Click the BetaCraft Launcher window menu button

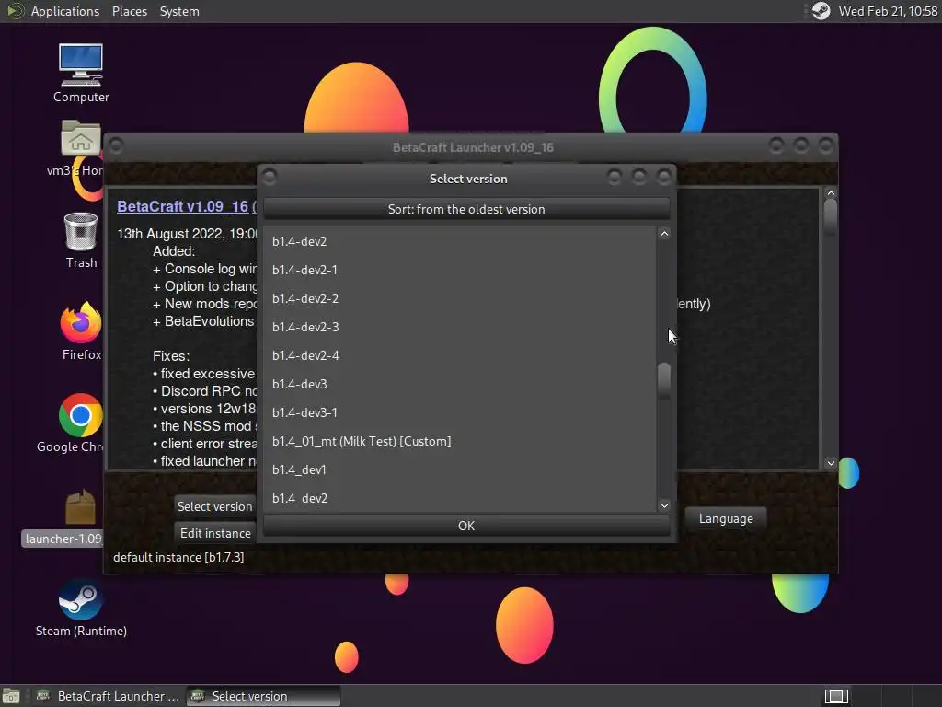(116, 146)
